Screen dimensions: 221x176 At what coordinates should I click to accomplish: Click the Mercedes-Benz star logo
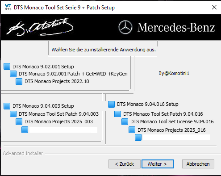pyautogui.click(x=125, y=27)
